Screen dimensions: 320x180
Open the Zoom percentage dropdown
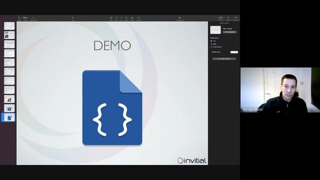[25, 18]
